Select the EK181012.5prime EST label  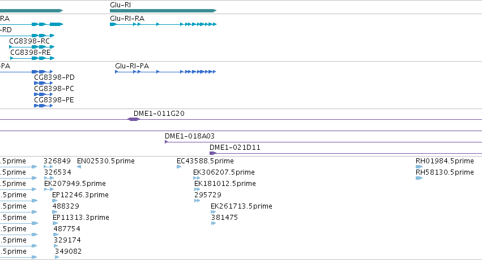click(225, 184)
